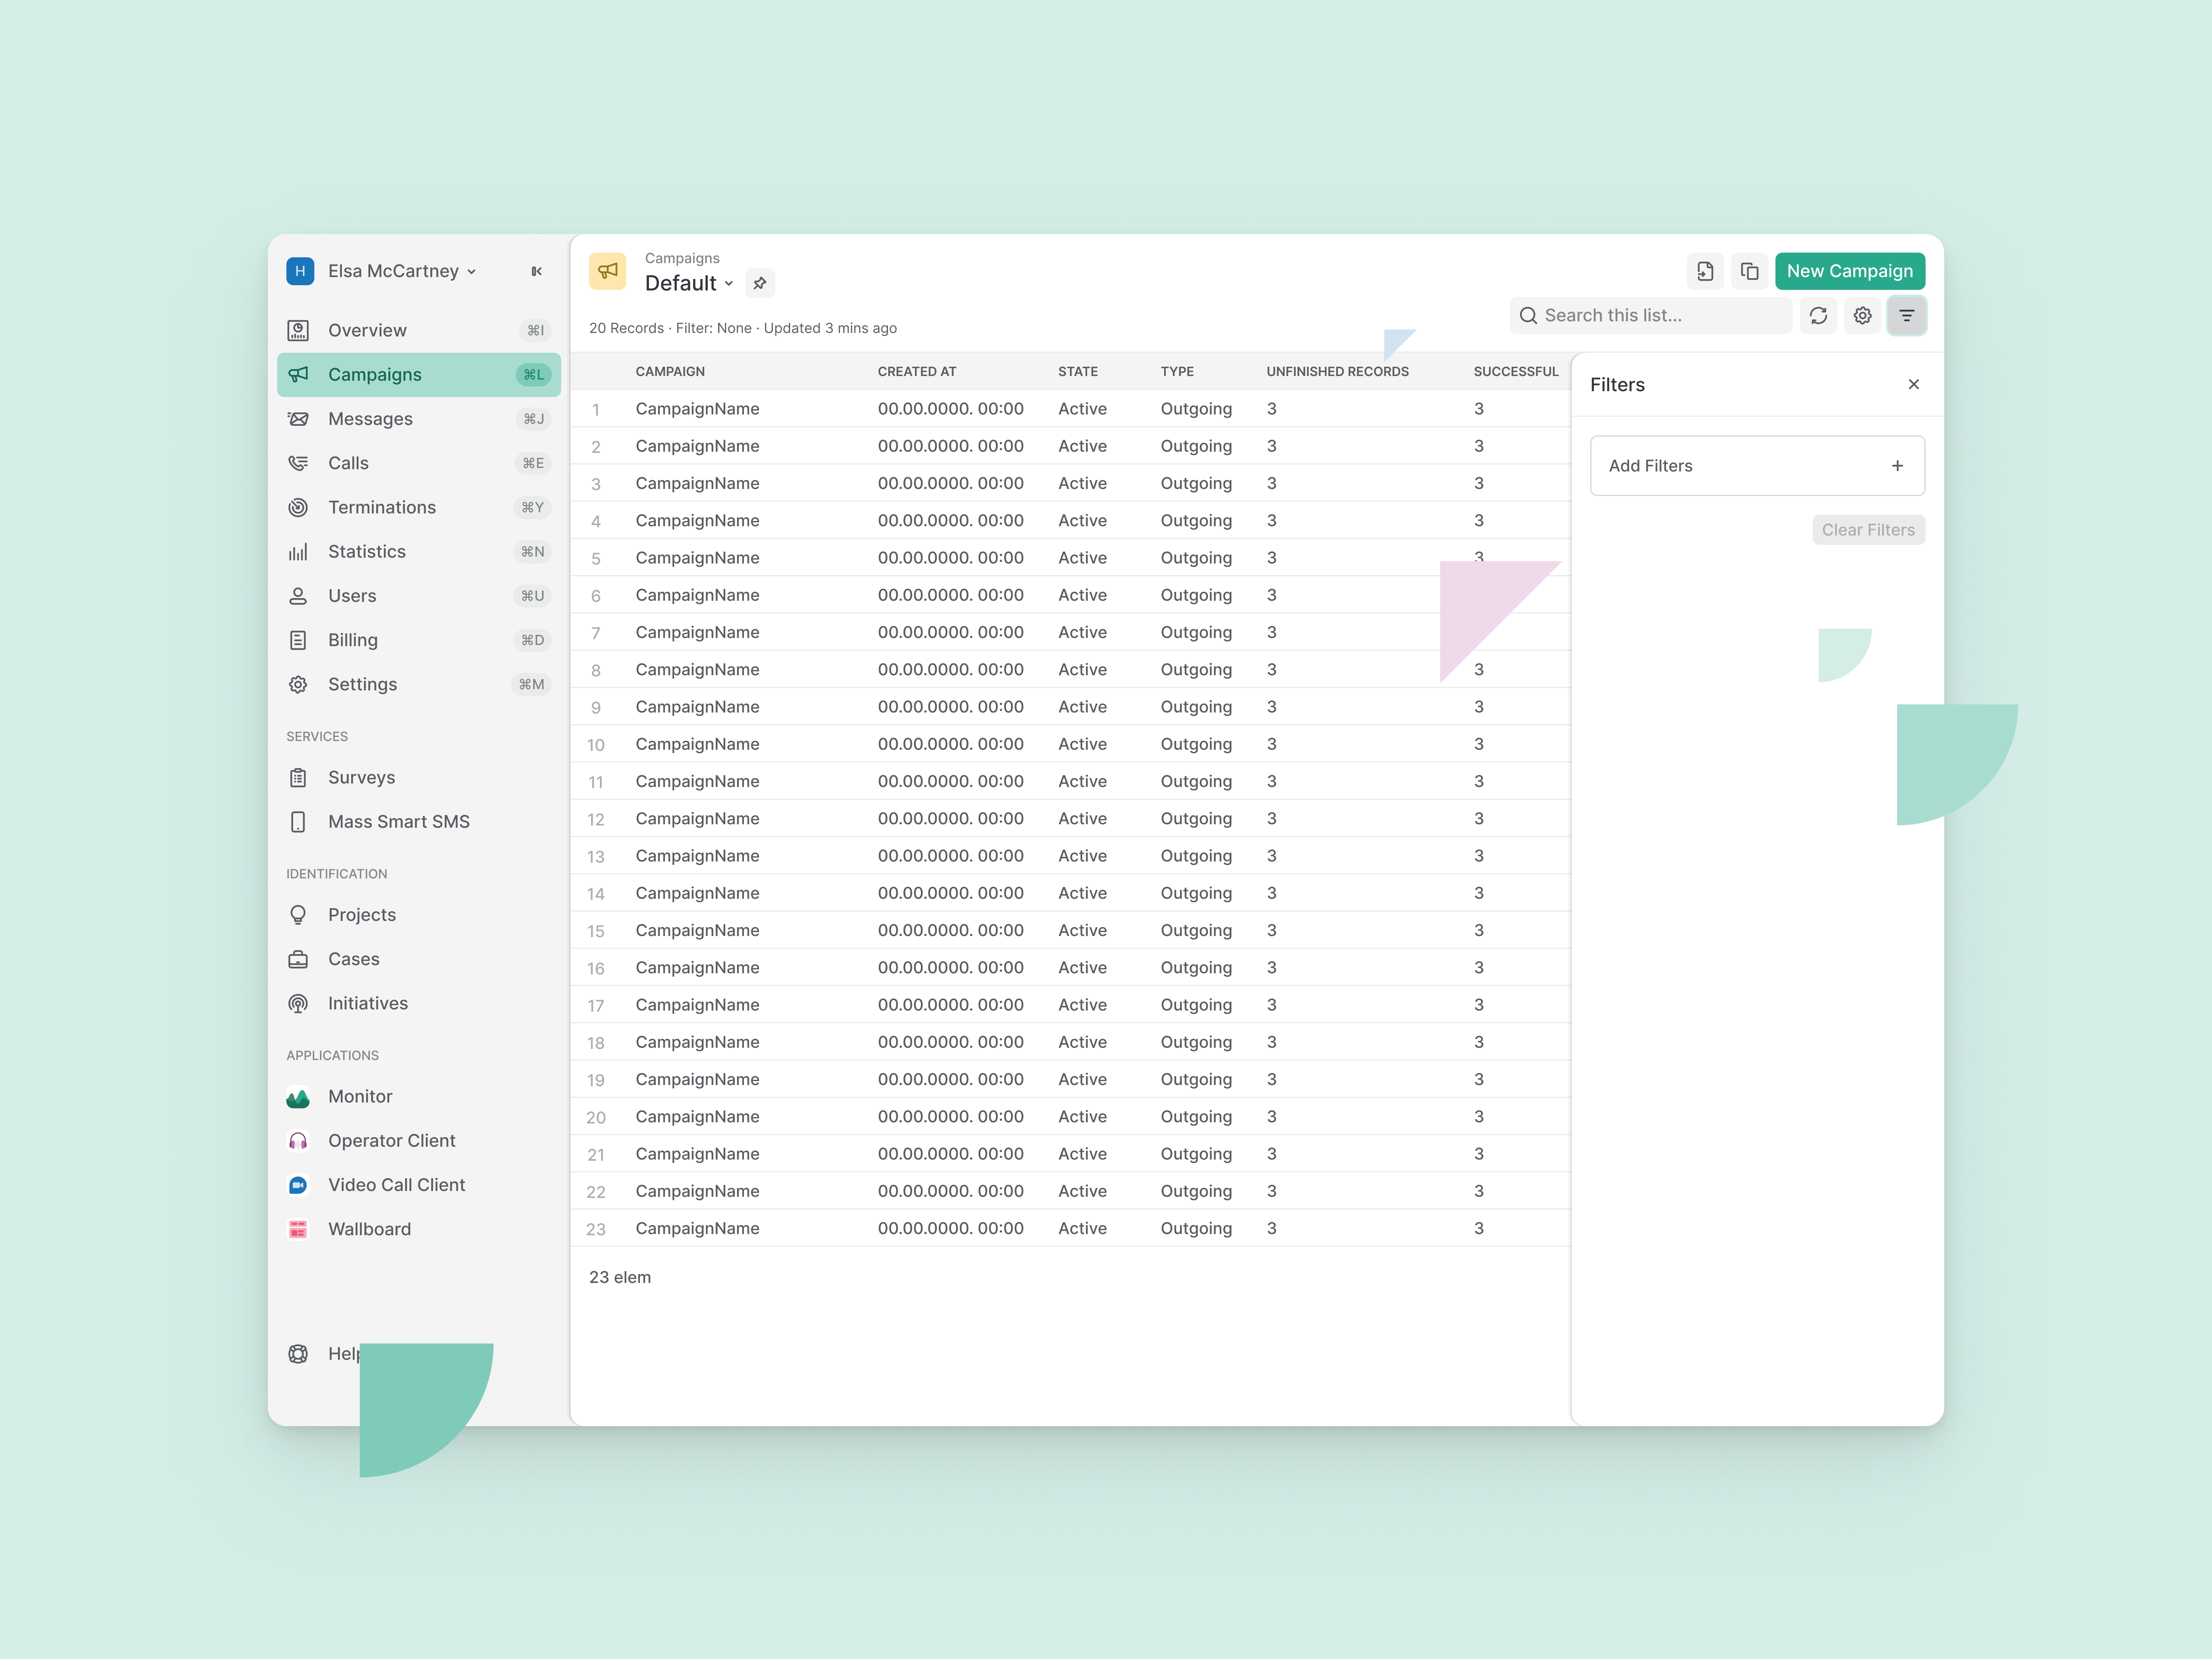Image resolution: width=2212 pixels, height=1659 pixels.
Task: Open the Monitor application icon
Action: coord(298,1097)
